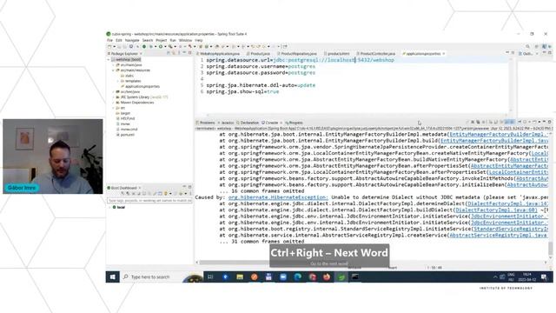Viewport: 556px width, 313px height.
Task: Open the Edit menu
Action: click(119, 41)
